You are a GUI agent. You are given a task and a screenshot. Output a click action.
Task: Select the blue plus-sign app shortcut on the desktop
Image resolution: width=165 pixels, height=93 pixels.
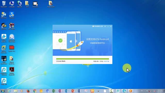click(4, 38)
